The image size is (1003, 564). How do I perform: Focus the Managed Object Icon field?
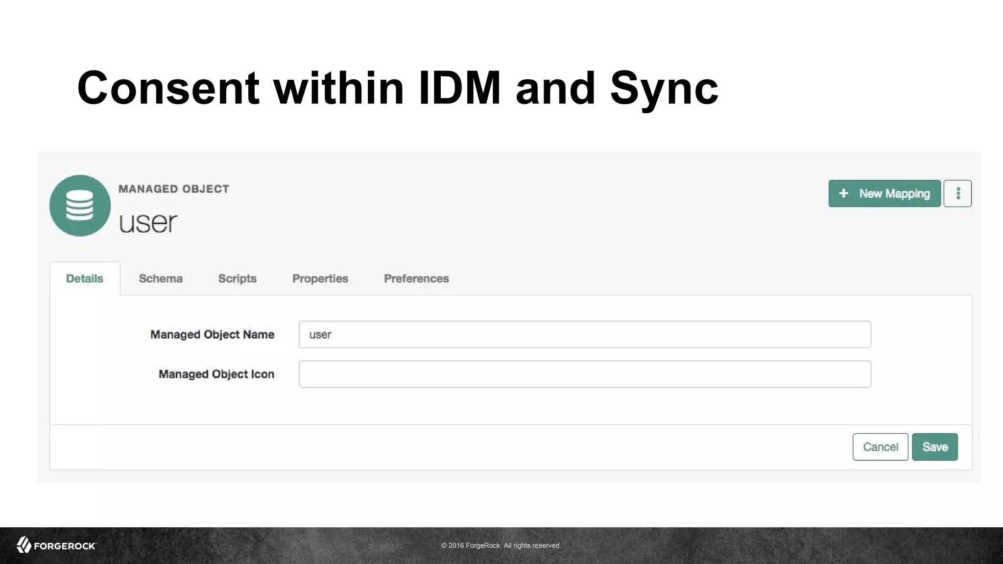tap(585, 374)
